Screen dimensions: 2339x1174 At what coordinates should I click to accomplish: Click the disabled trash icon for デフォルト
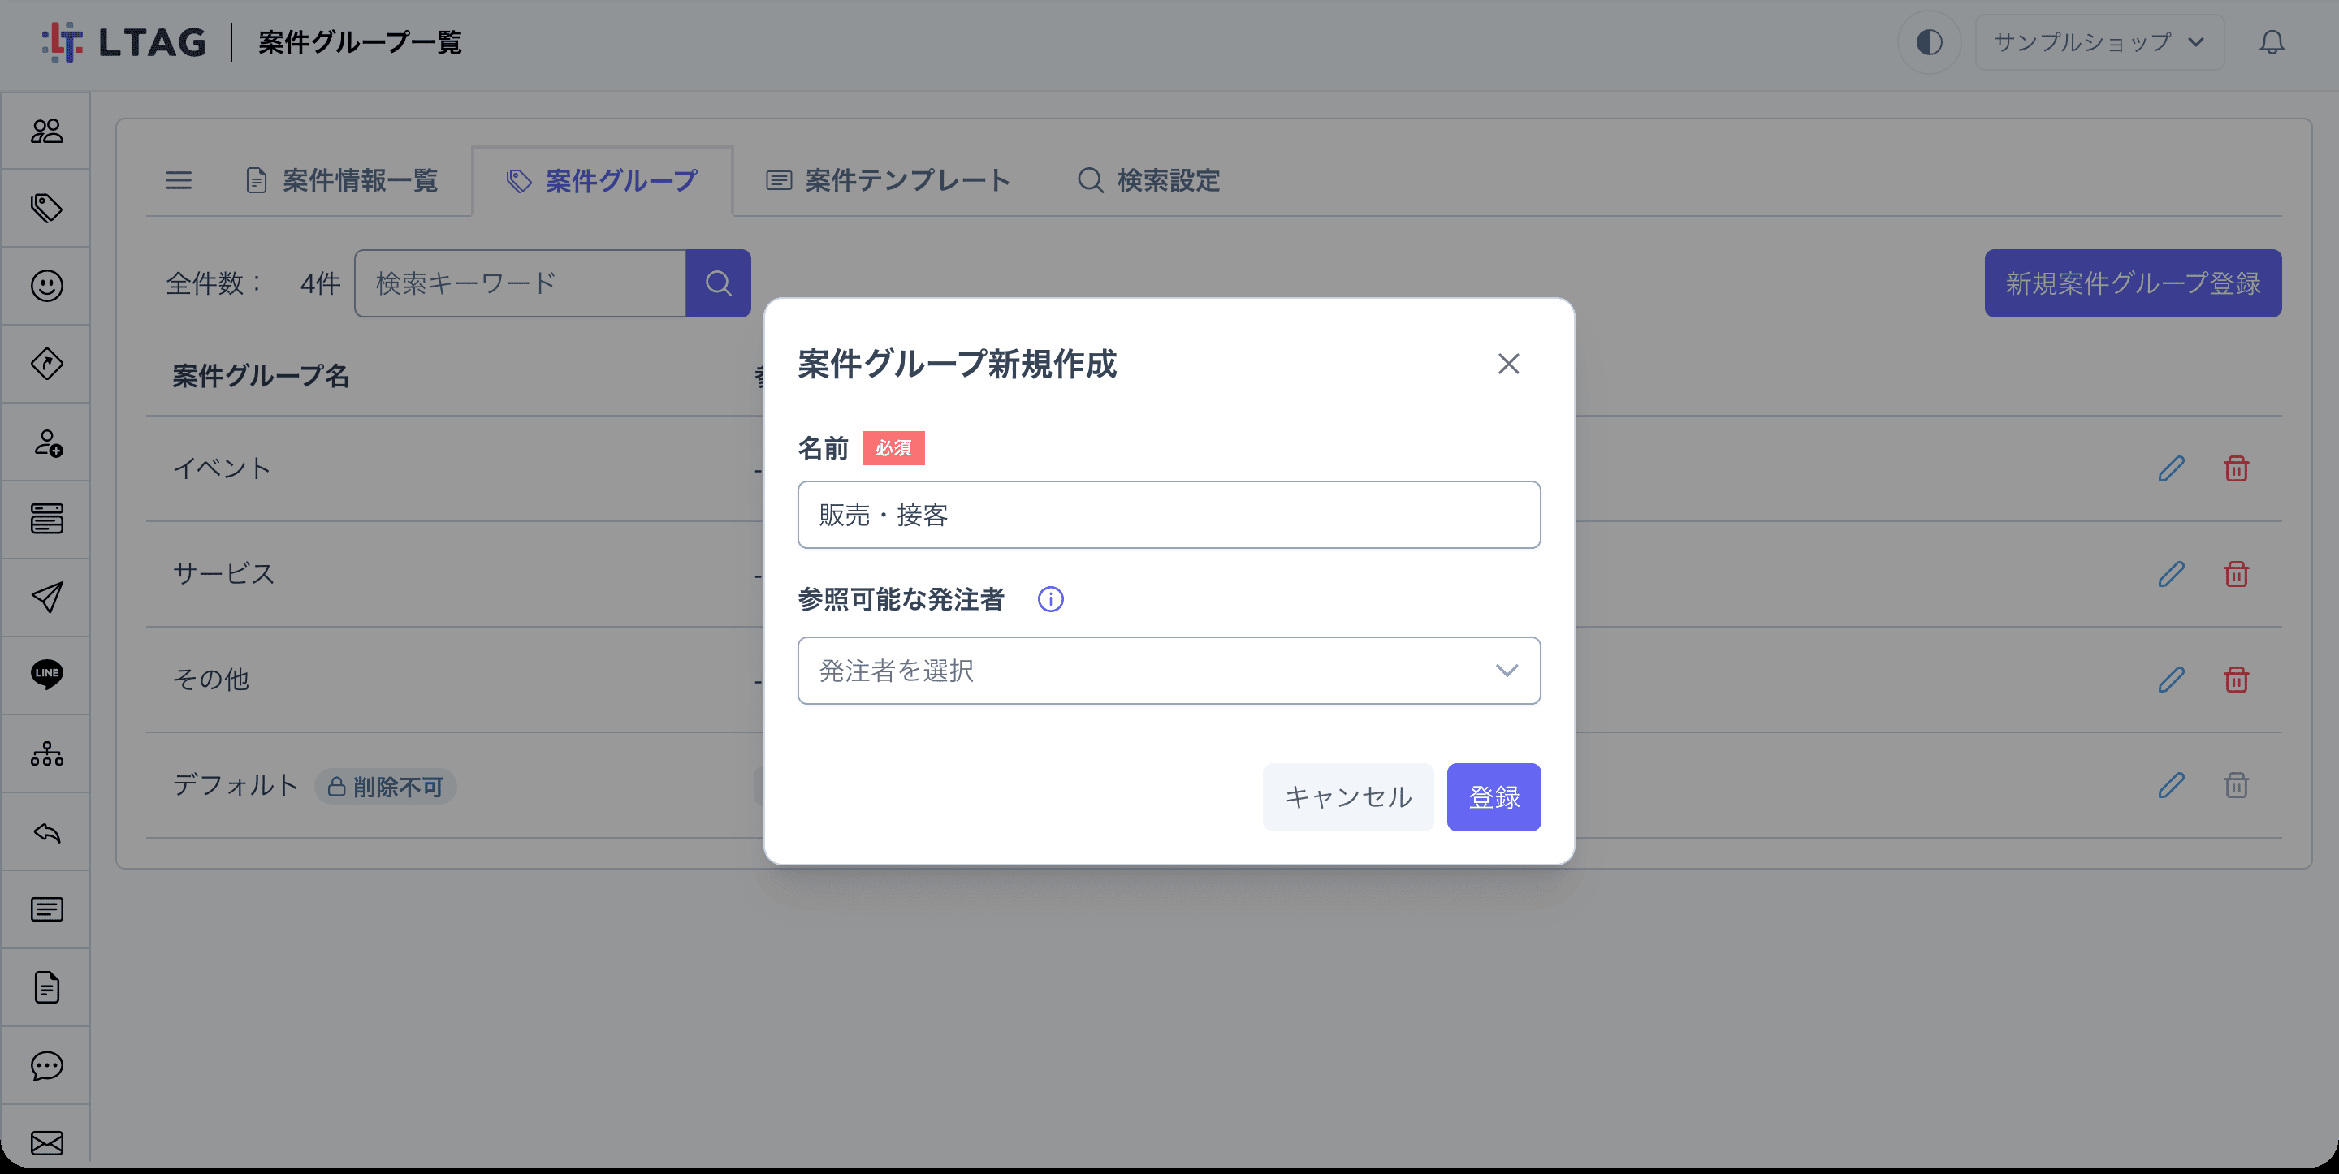click(x=2236, y=784)
